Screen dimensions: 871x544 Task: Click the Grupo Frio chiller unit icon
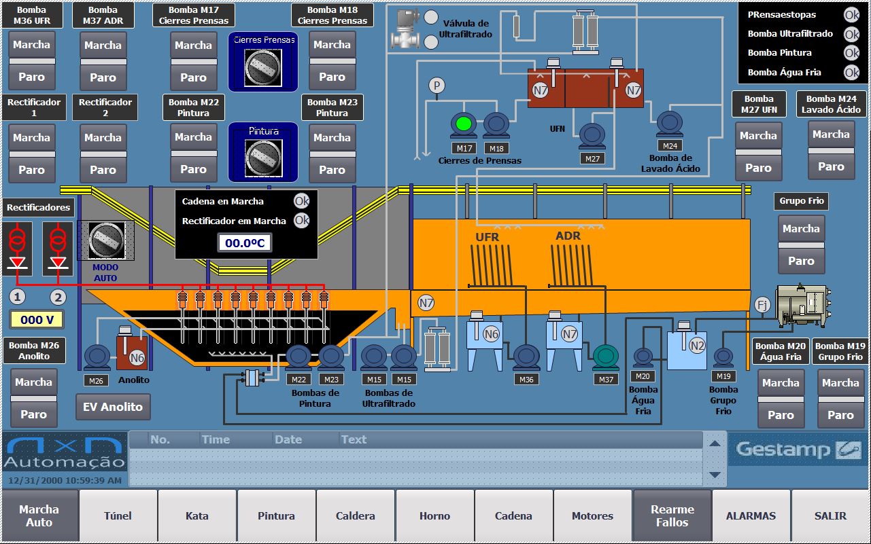(x=802, y=305)
